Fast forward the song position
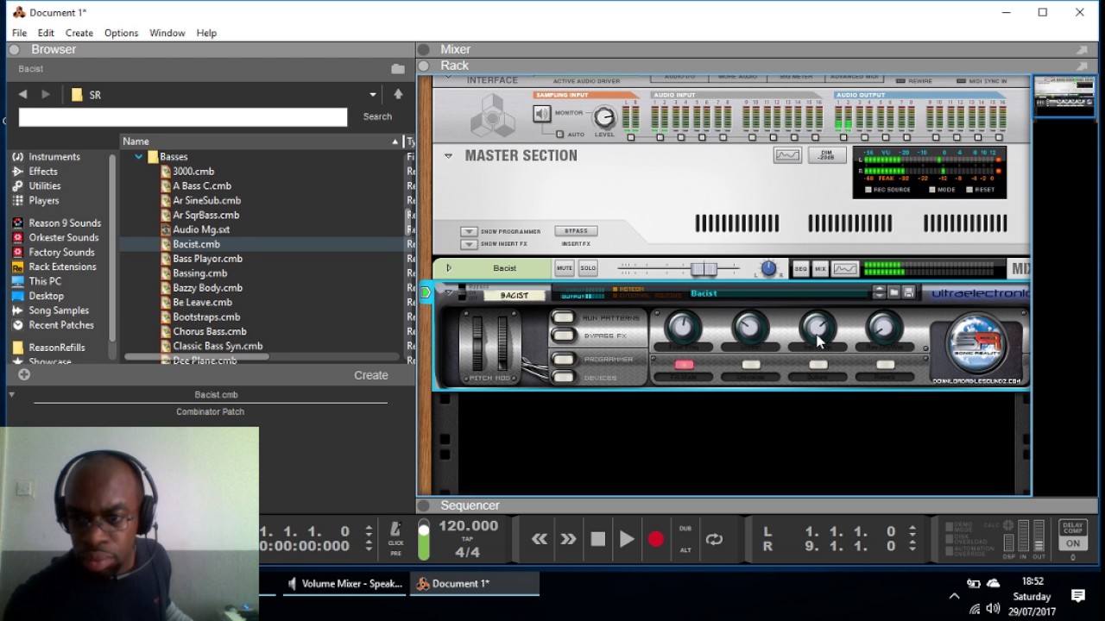1105x621 pixels. (568, 539)
